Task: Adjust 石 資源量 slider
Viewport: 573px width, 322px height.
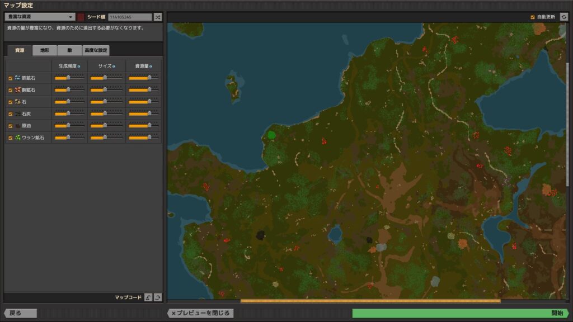Action: (144, 102)
